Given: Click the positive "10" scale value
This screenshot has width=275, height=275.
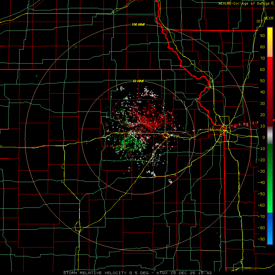Looking at the screenshot, I should (262, 126).
